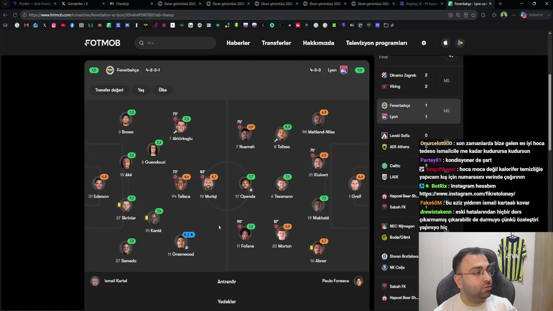This screenshot has width=553, height=311.
Task: Toggle the Yaş filter chip
Action: pos(141,90)
